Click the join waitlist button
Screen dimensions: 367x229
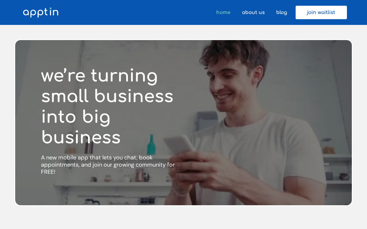(x=321, y=12)
